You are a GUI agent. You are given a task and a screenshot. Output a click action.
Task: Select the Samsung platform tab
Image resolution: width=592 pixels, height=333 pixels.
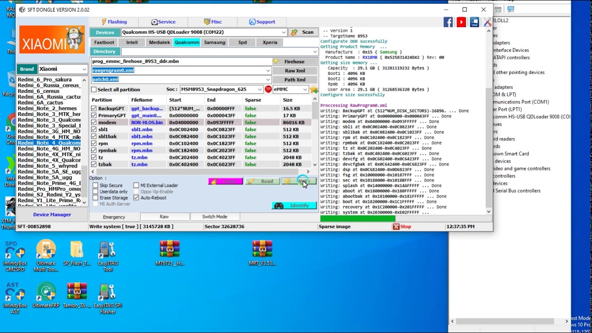215,43
